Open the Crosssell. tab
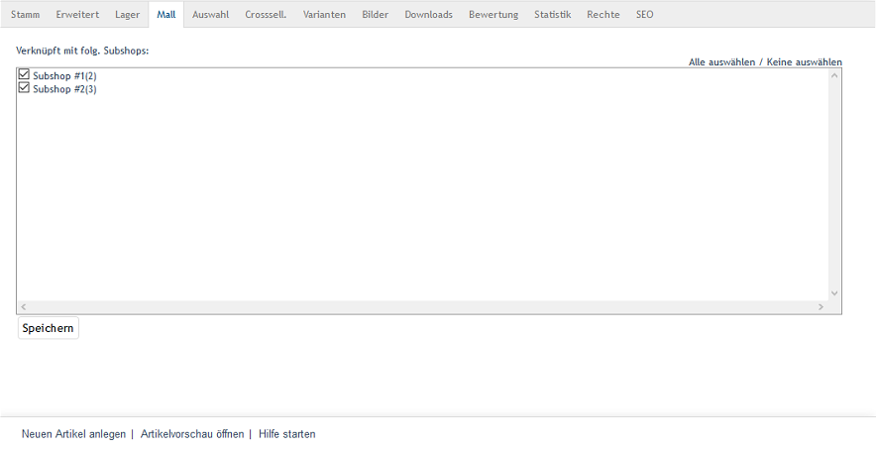 pos(266,15)
